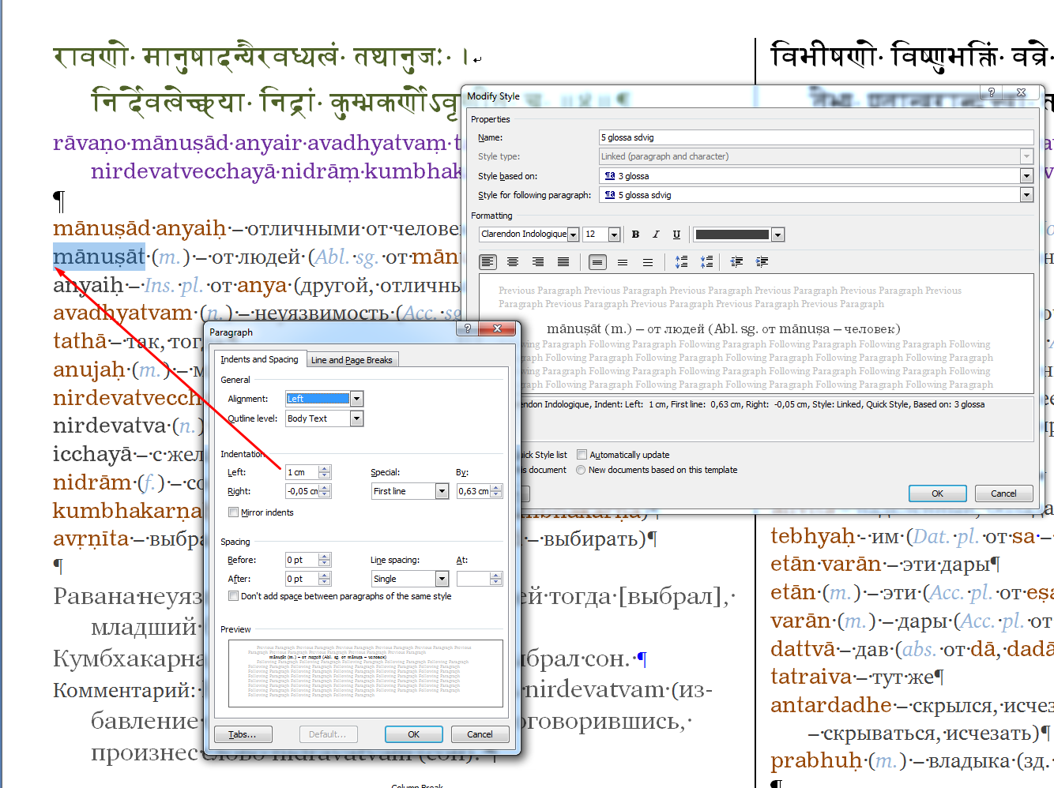Viewport: 1054px width, 788px height.
Task: Select Align Left paragraph icon
Action: (487, 262)
